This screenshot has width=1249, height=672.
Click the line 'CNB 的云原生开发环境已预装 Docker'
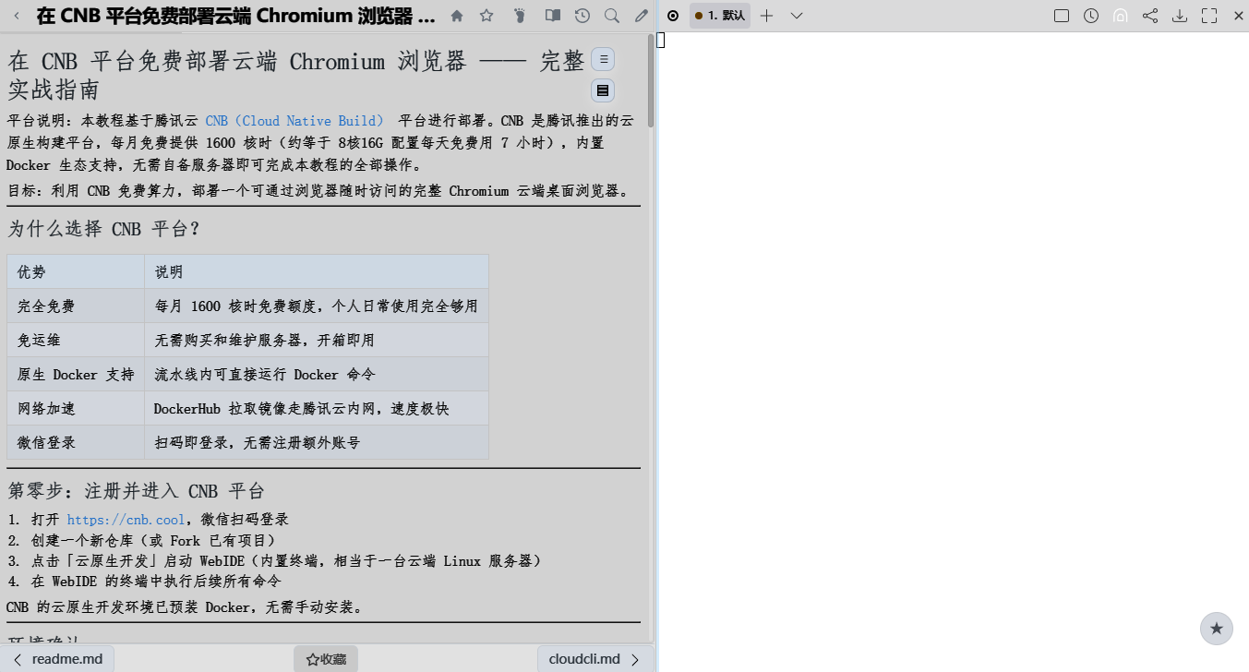coord(186,607)
